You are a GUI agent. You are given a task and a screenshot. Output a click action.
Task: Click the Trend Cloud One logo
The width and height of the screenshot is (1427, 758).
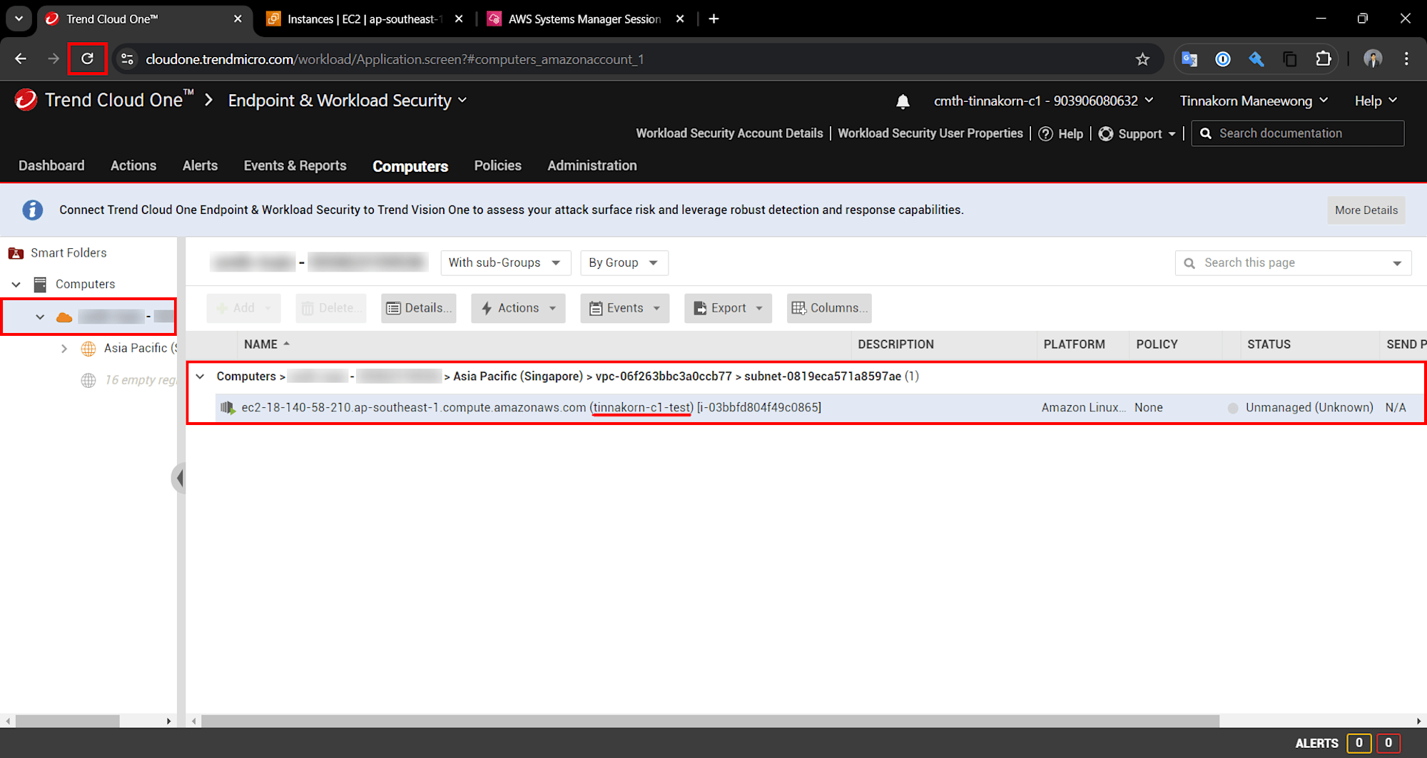point(26,100)
